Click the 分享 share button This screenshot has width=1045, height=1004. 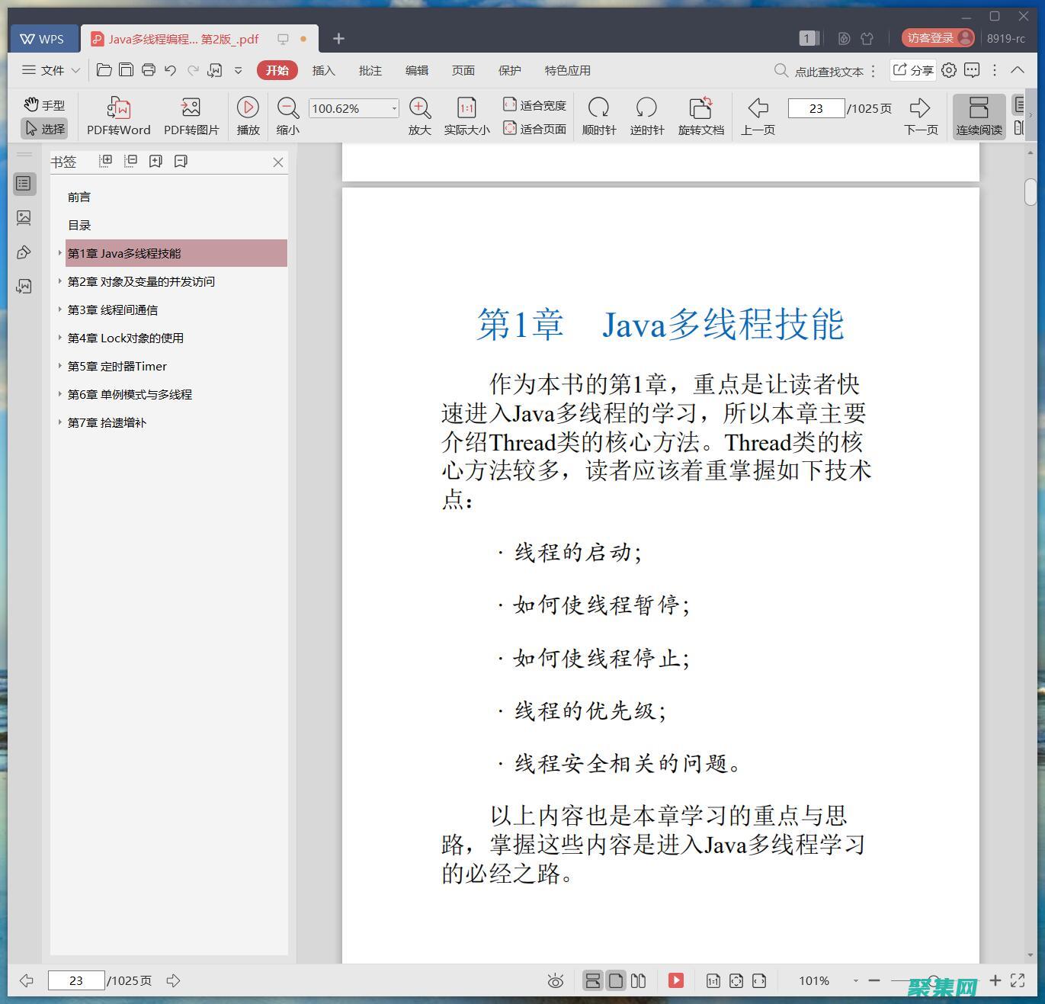point(913,70)
